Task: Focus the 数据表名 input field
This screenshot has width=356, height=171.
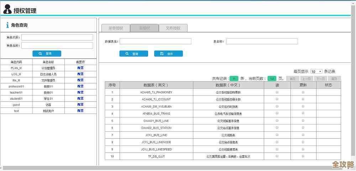Action: [x=156, y=42]
